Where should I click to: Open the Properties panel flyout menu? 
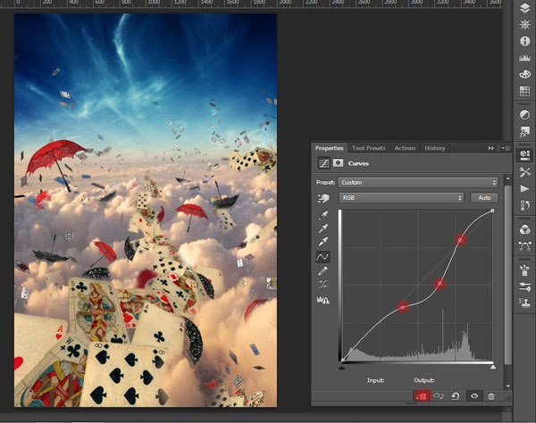506,148
